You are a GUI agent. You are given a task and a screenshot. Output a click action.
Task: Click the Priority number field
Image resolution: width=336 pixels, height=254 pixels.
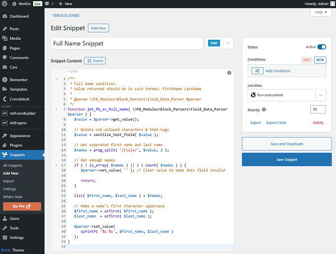coord(317,110)
